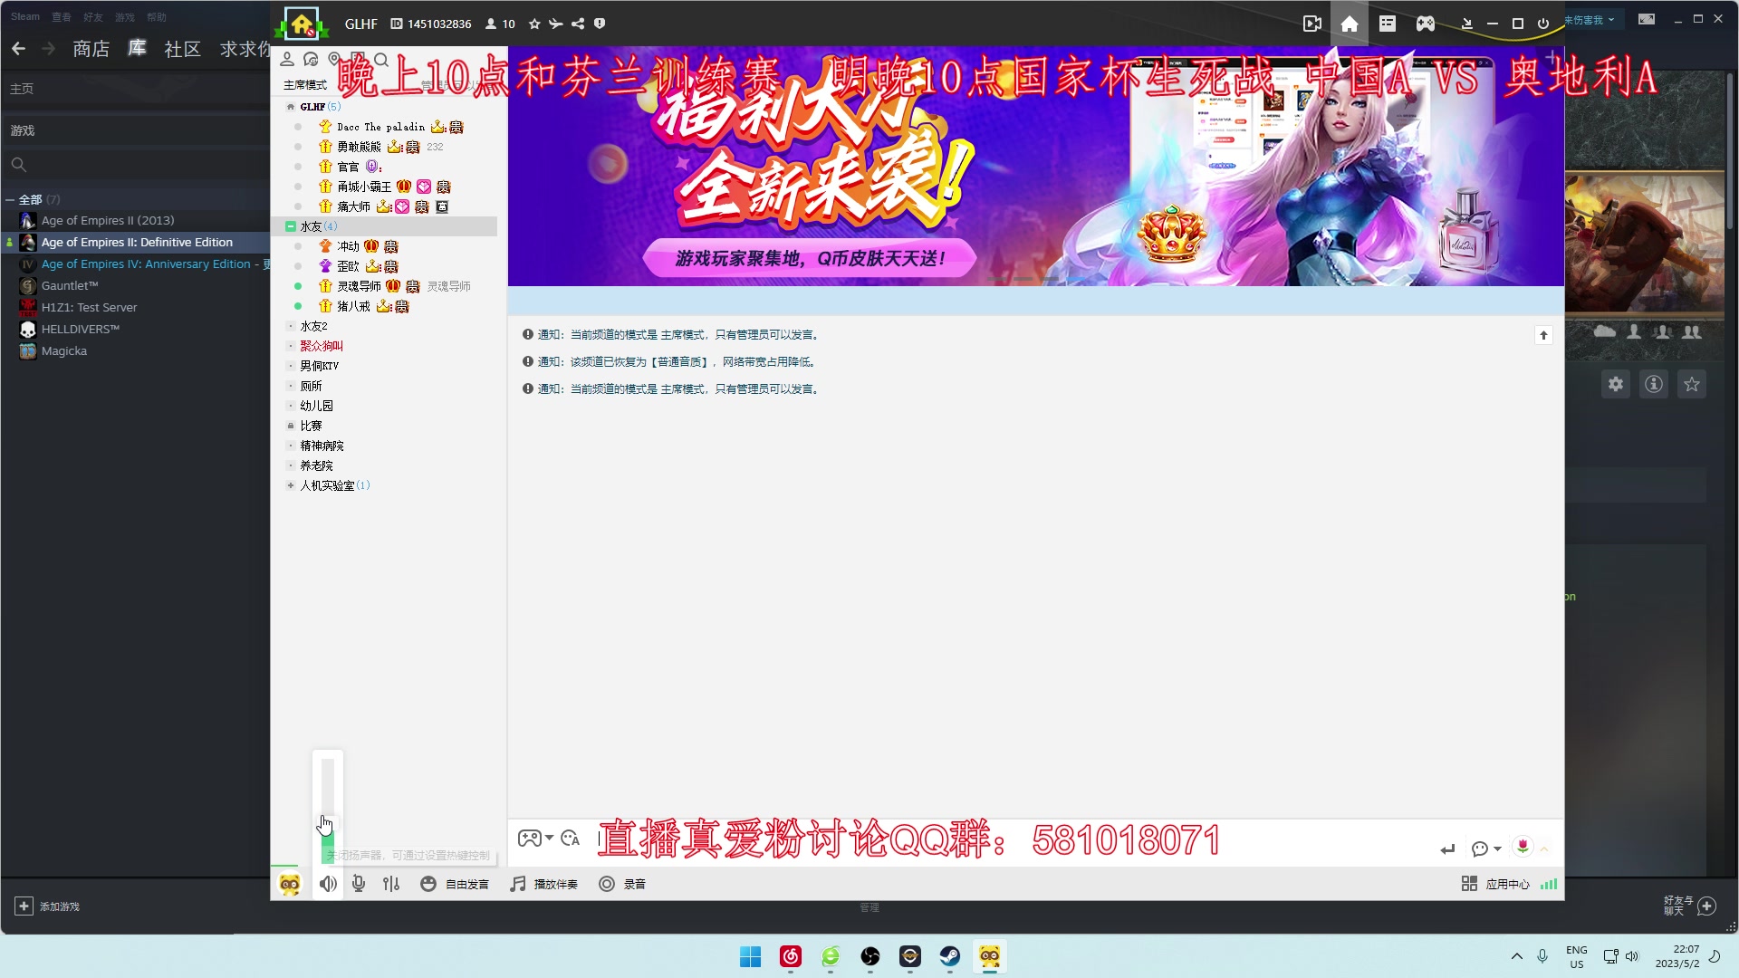Image resolution: width=1739 pixels, height=978 pixels.
Task: Open 自由发言 speaking mode dropdown
Action: pyautogui.click(x=456, y=884)
